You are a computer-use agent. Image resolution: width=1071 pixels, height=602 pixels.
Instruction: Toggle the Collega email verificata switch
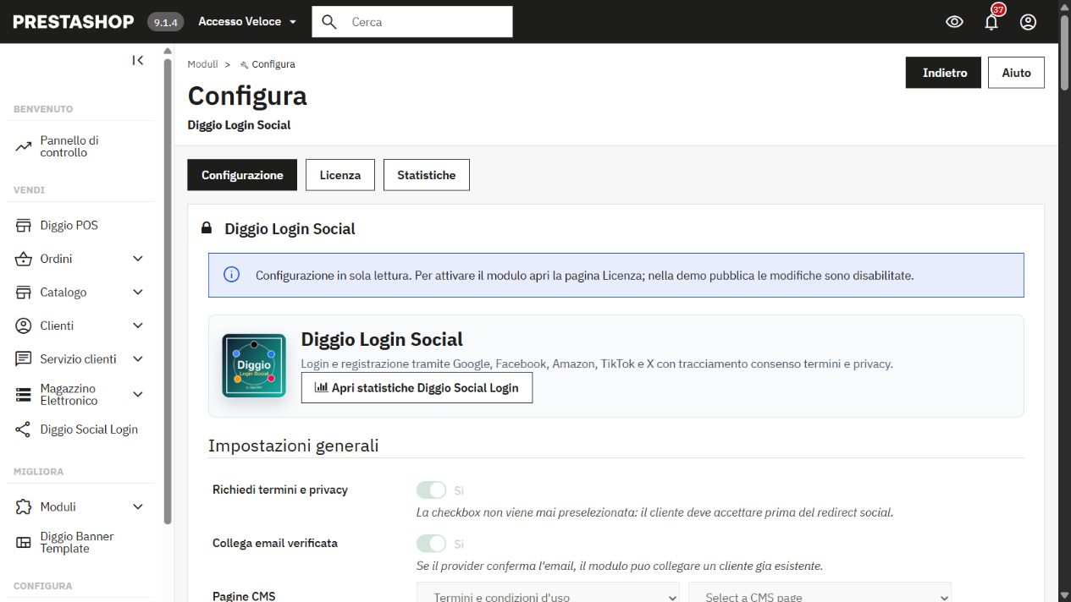pyautogui.click(x=431, y=543)
